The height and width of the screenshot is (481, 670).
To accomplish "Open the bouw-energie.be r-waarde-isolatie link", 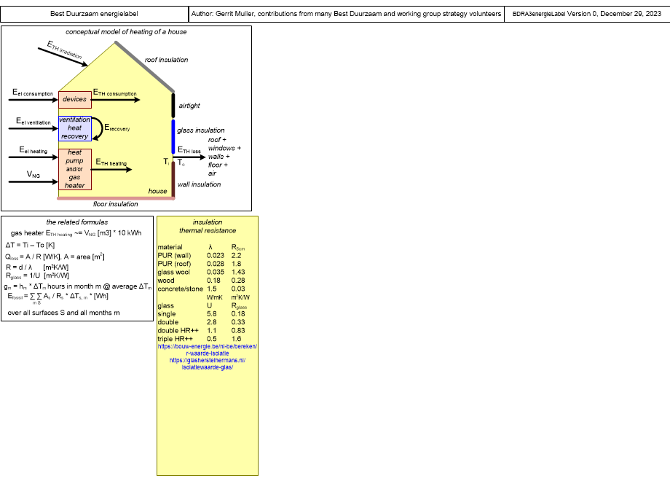I will 208,350.
